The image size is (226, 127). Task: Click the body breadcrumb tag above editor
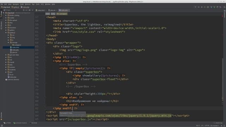53,14
